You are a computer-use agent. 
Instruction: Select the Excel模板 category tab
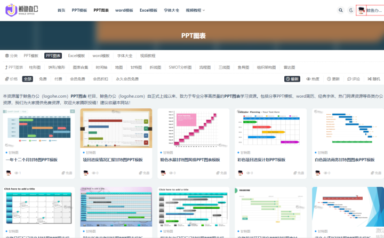point(76,55)
